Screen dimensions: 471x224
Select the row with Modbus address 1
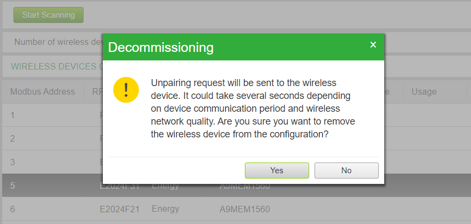click(x=53, y=115)
